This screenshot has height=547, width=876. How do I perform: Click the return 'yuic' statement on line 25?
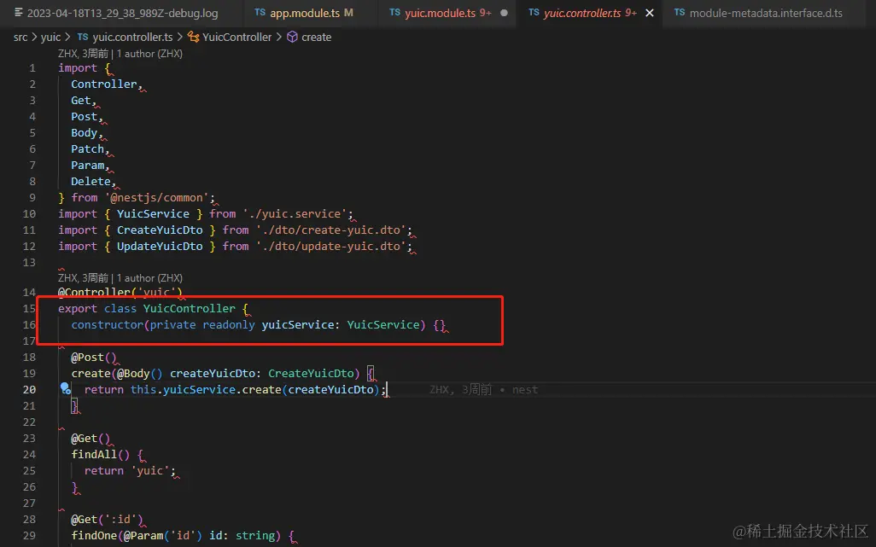click(130, 470)
